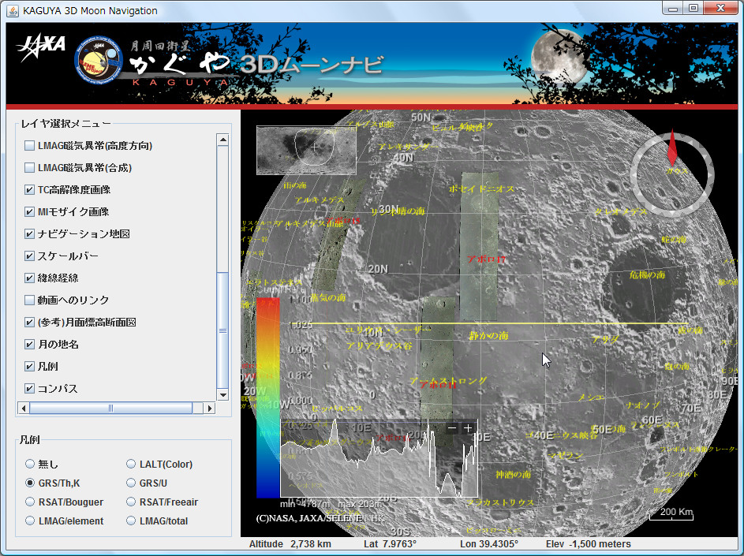Select LMAG/total legend radio option
744x556 pixels.
(131, 521)
